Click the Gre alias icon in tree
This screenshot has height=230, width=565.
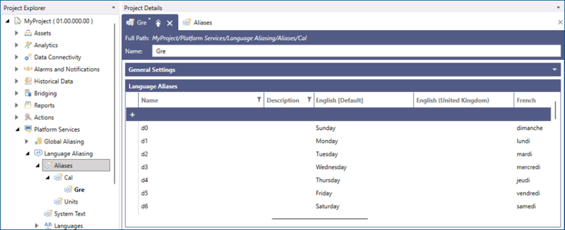(68, 190)
